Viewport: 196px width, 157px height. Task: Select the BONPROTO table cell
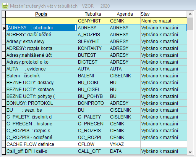coord(93,103)
